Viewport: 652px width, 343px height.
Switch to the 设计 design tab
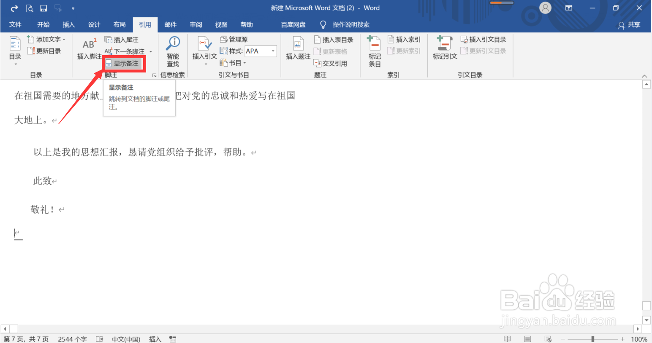click(94, 24)
